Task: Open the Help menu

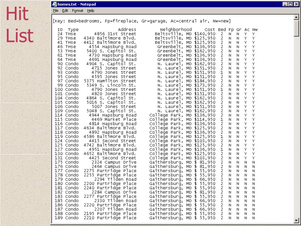Action: pyautogui.click(x=91, y=11)
